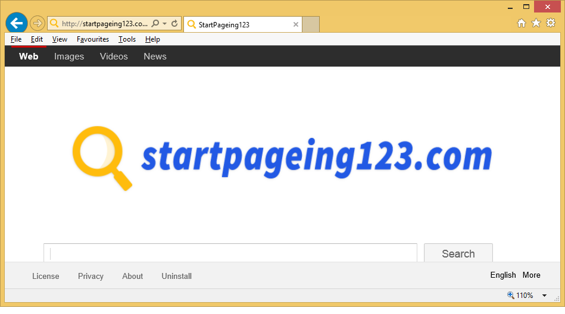Open Favourites star icon
Image resolution: width=565 pixels, height=314 pixels.
(x=536, y=23)
